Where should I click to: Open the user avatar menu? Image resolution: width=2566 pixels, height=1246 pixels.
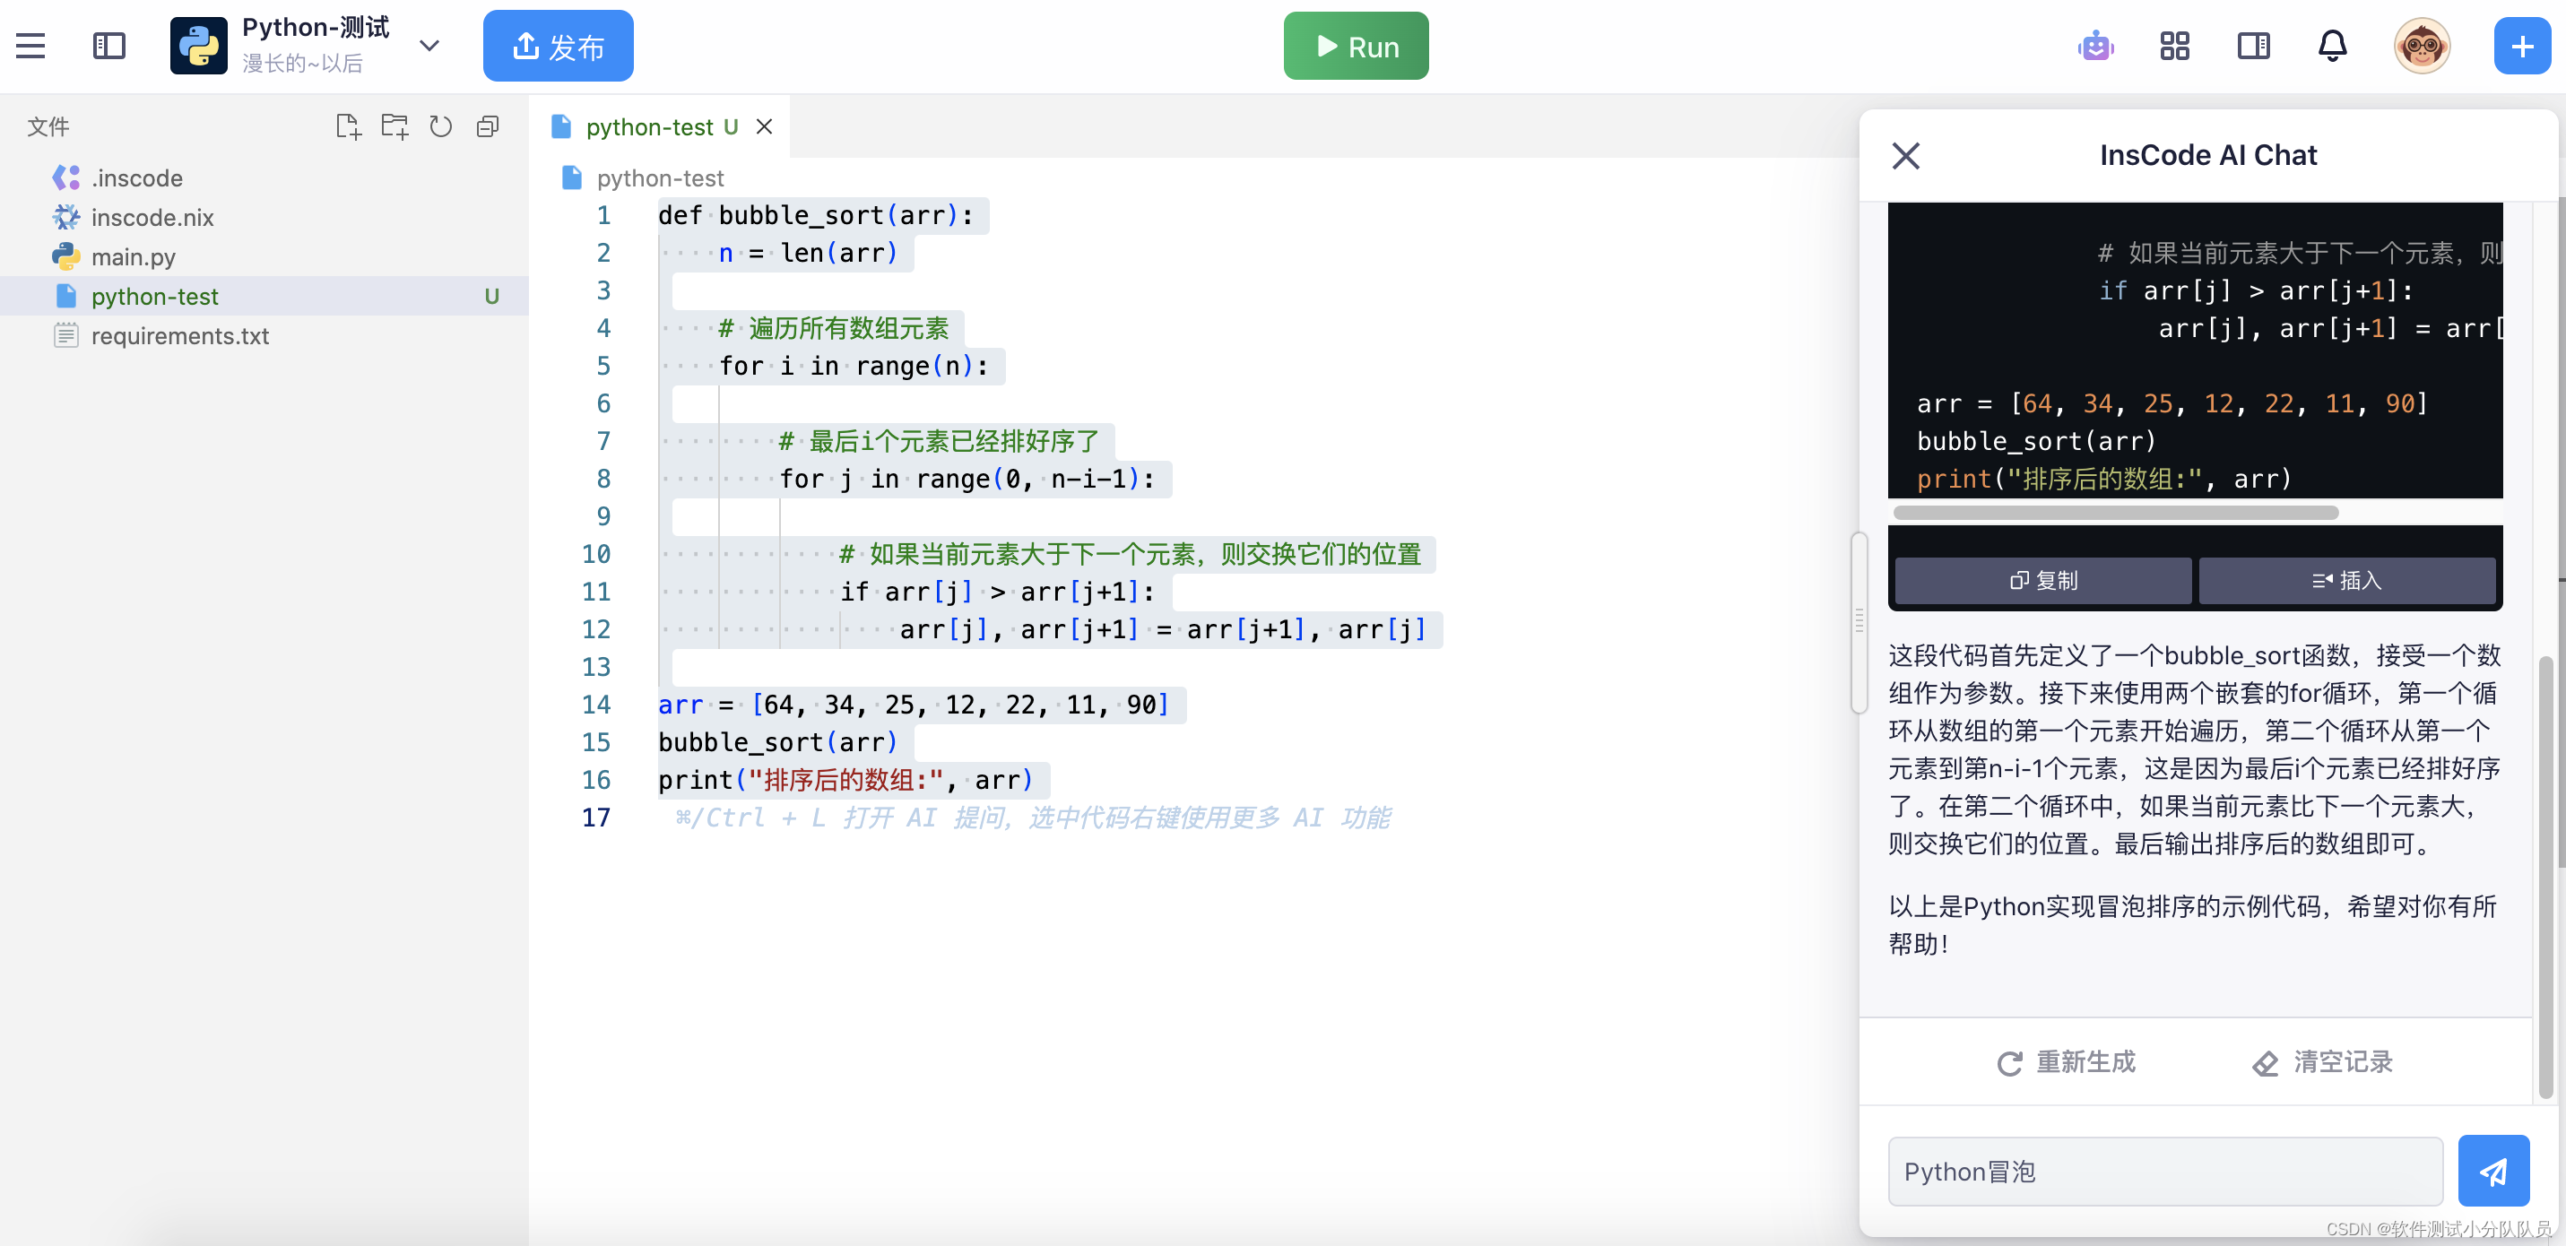click(x=2422, y=46)
